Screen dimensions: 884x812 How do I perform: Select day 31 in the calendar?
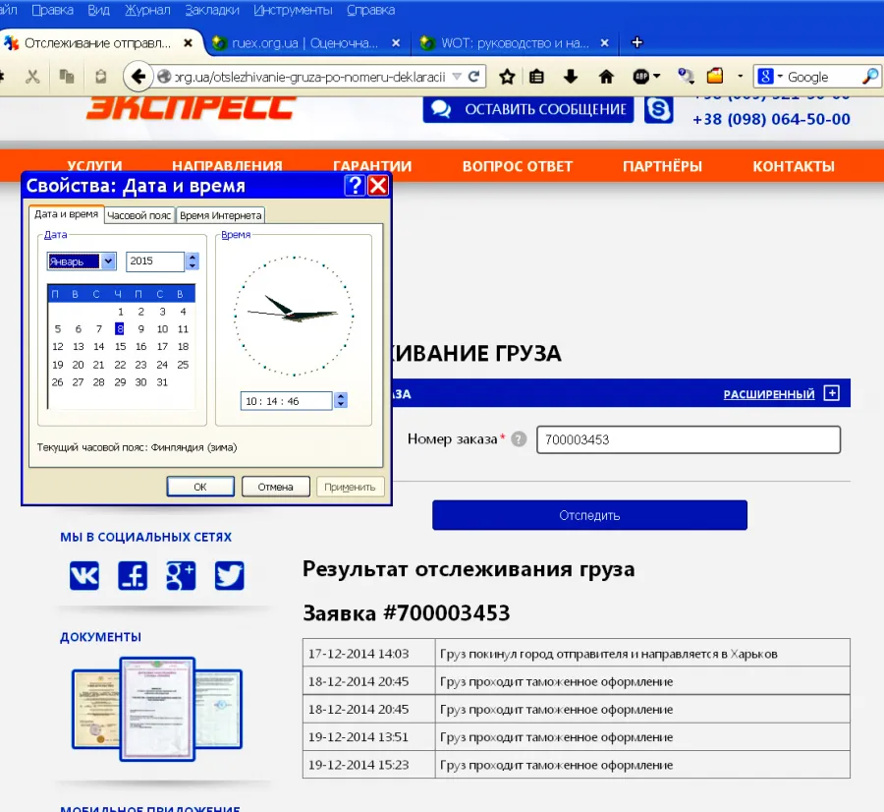point(162,382)
